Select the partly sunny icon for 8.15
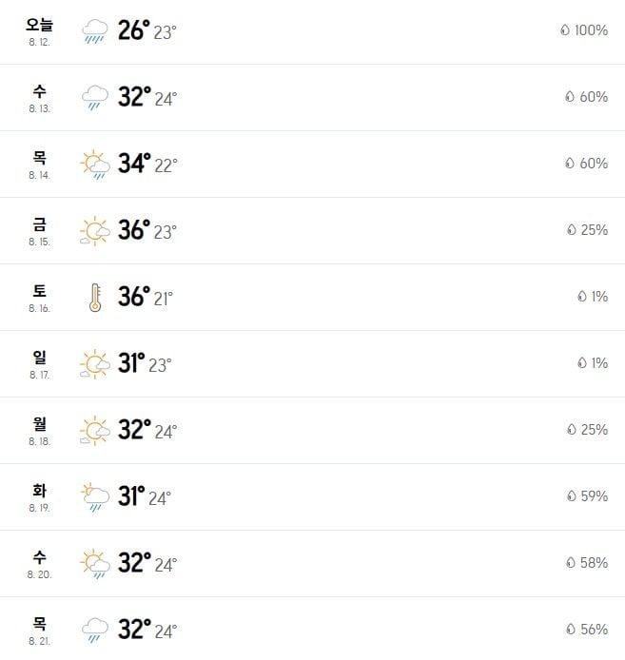Screen dimensions: 625x660 [x=95, y=231]
